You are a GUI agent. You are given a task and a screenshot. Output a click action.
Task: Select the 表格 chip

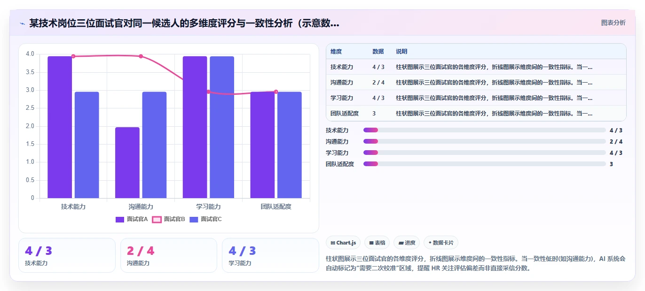coord(377,243)
